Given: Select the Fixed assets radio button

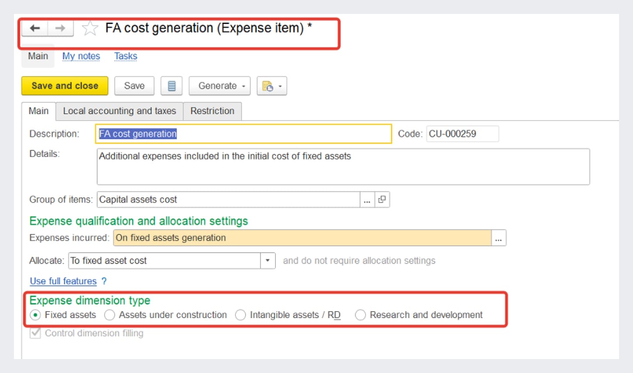Looking at the screenshot, I should 36,315.
